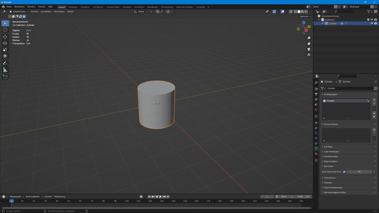Toggle Collection eye visibility icon
The height and width of the screenshot is (213, 379).
pos(372,20)
